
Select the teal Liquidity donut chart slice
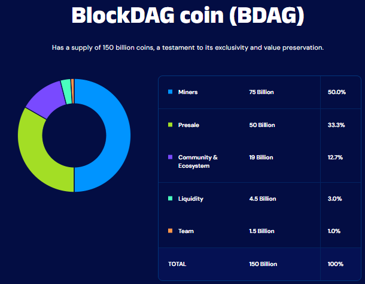click(x=66, y=92)
